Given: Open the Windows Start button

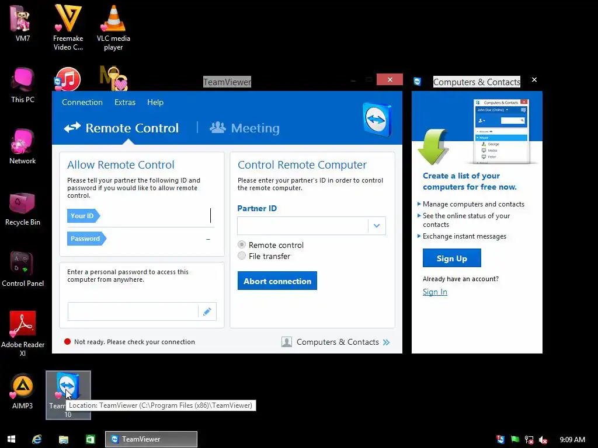Looking at the screenshot, I should [x=12, y=439].
